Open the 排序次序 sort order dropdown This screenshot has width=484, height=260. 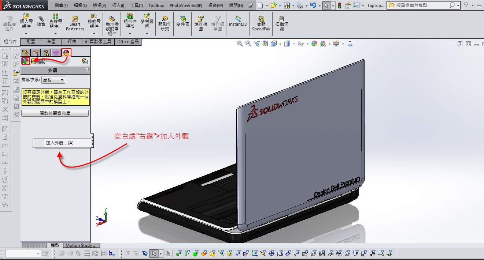(53, 80)
